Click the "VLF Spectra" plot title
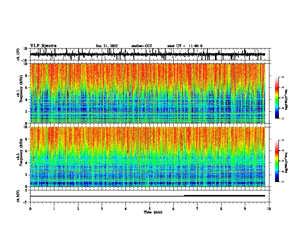This screenshot has height=234, width=303. 43,46
